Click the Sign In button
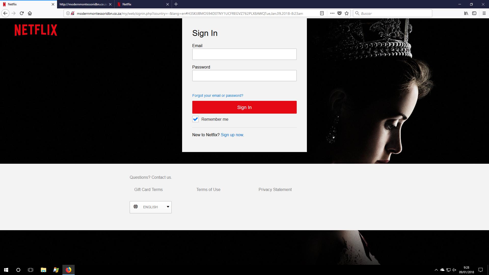Viewport: 489px width, 275px height. tap(244, 107)
